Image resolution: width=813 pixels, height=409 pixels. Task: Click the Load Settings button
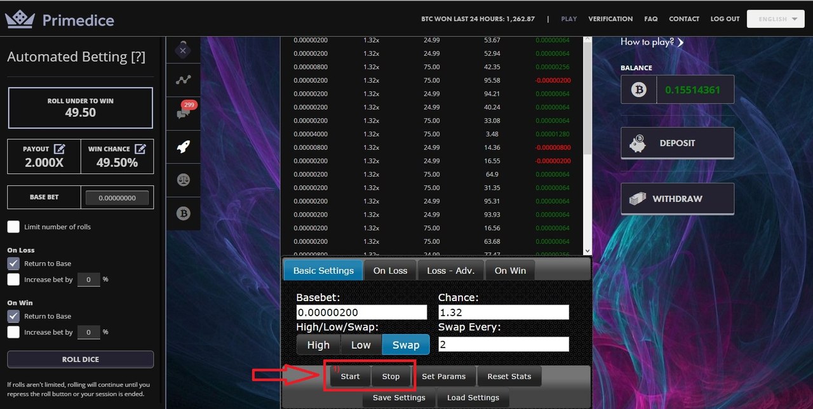(473, 398)
